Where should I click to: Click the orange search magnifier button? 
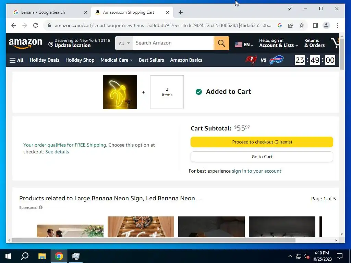click(x=221, y=43)
